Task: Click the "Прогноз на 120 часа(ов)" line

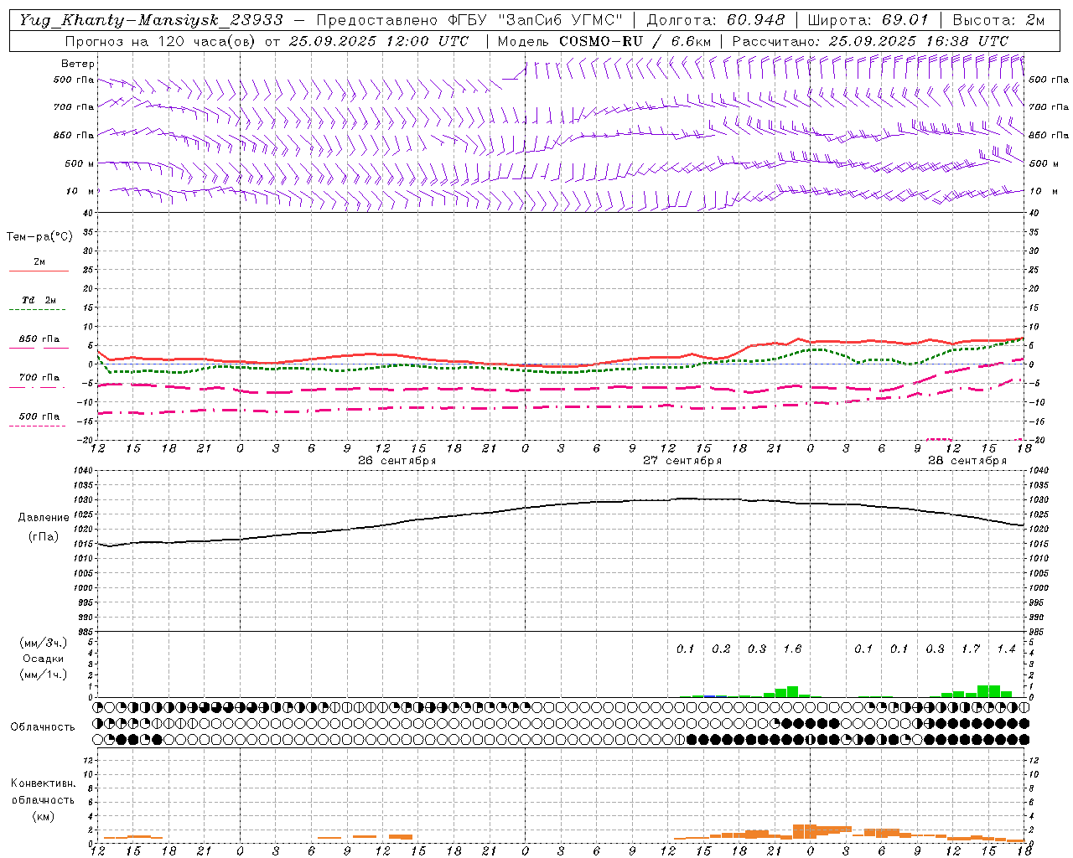Action: point(267,41)
